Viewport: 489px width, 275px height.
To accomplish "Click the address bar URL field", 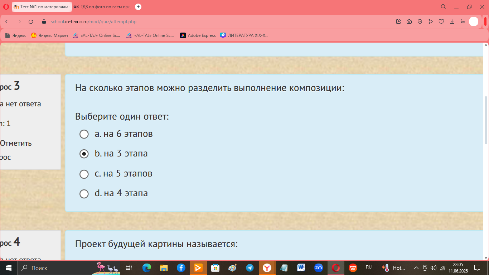I will pyautogui.click(x=215, y=22).
